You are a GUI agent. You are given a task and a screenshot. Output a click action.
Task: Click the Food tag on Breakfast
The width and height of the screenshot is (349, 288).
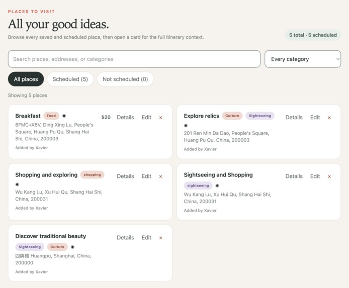click(51, 116)
